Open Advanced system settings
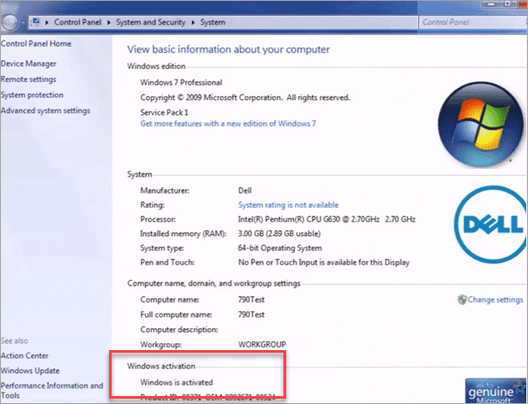Image resolution: width=528 pixels, height=404 pixels. click(x=45, y=111)
